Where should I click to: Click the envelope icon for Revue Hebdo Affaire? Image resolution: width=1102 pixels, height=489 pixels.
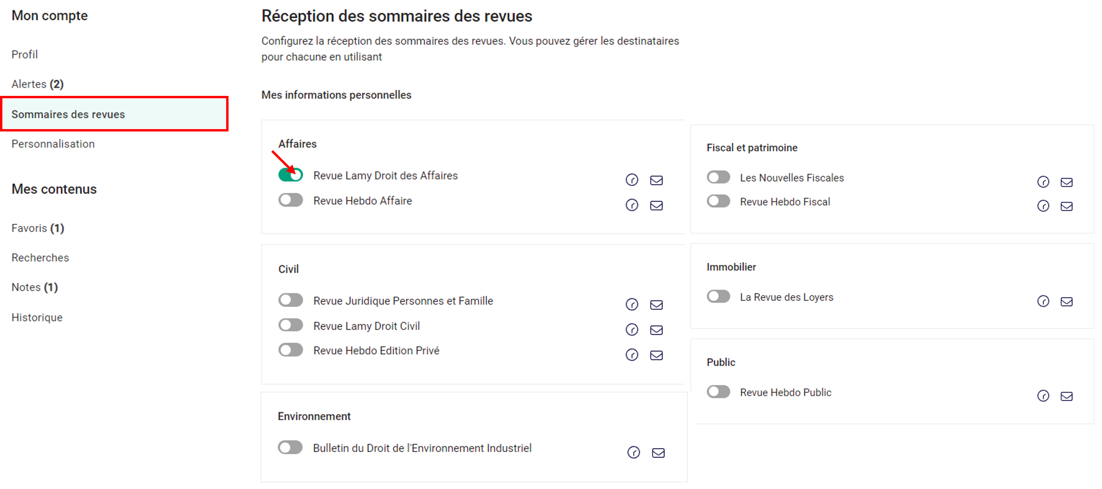(x=657, y=205)
